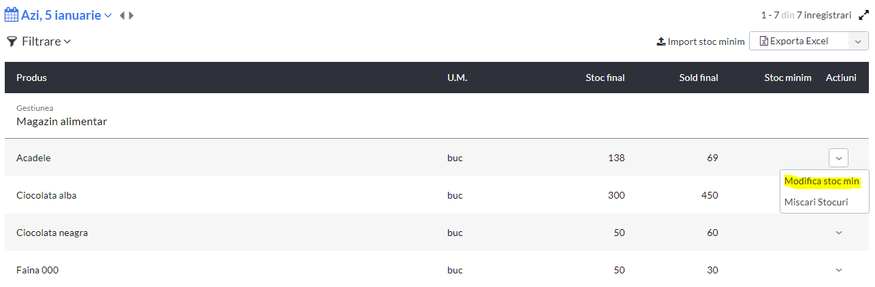Viewport: 875px width, 287px height.
Task: Click the calendar icon beside Azi, 5 ianuarie
Action: click(12, 15)
